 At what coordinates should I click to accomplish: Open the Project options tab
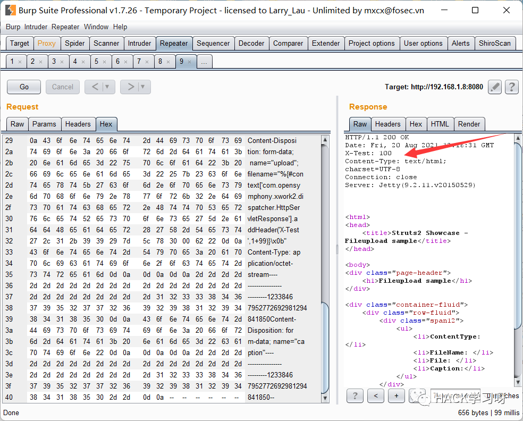click(x=372, y=44)
